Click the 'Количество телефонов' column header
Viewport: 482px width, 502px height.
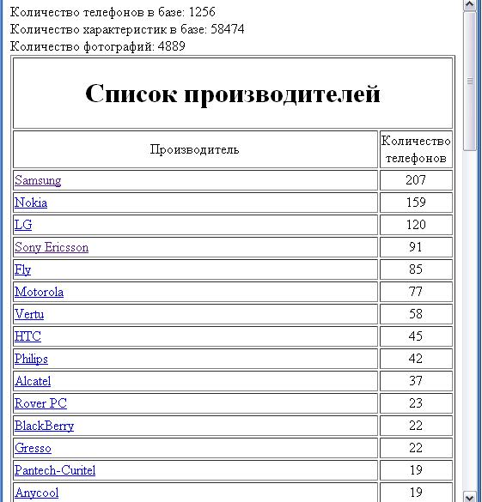click(416, 149)
